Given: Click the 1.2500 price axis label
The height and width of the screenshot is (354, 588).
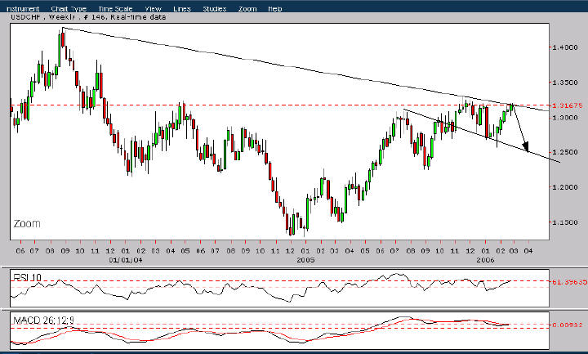Looking at the screenshot, I should [x=564, y=152].
